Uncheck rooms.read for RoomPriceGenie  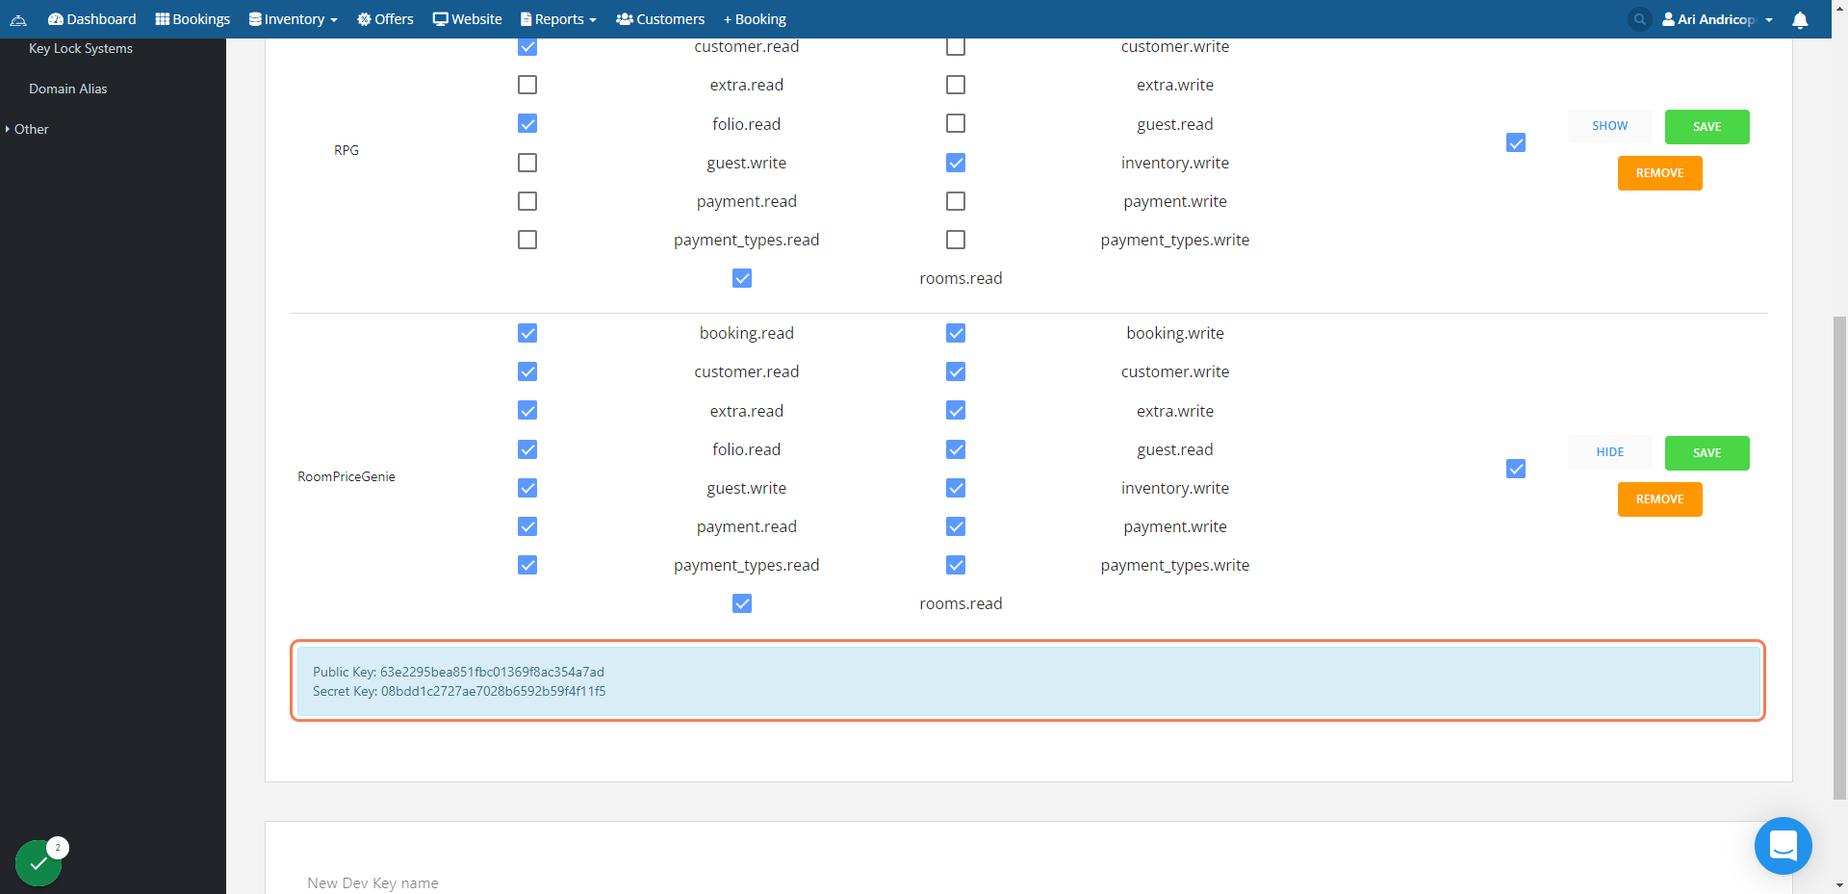tap(742, 603)
